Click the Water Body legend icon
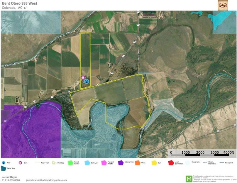 [x=4, y=168]
